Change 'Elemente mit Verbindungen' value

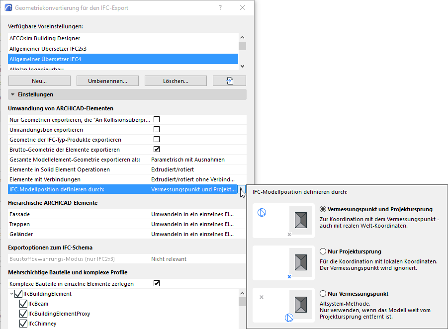(x=193, y=179)
